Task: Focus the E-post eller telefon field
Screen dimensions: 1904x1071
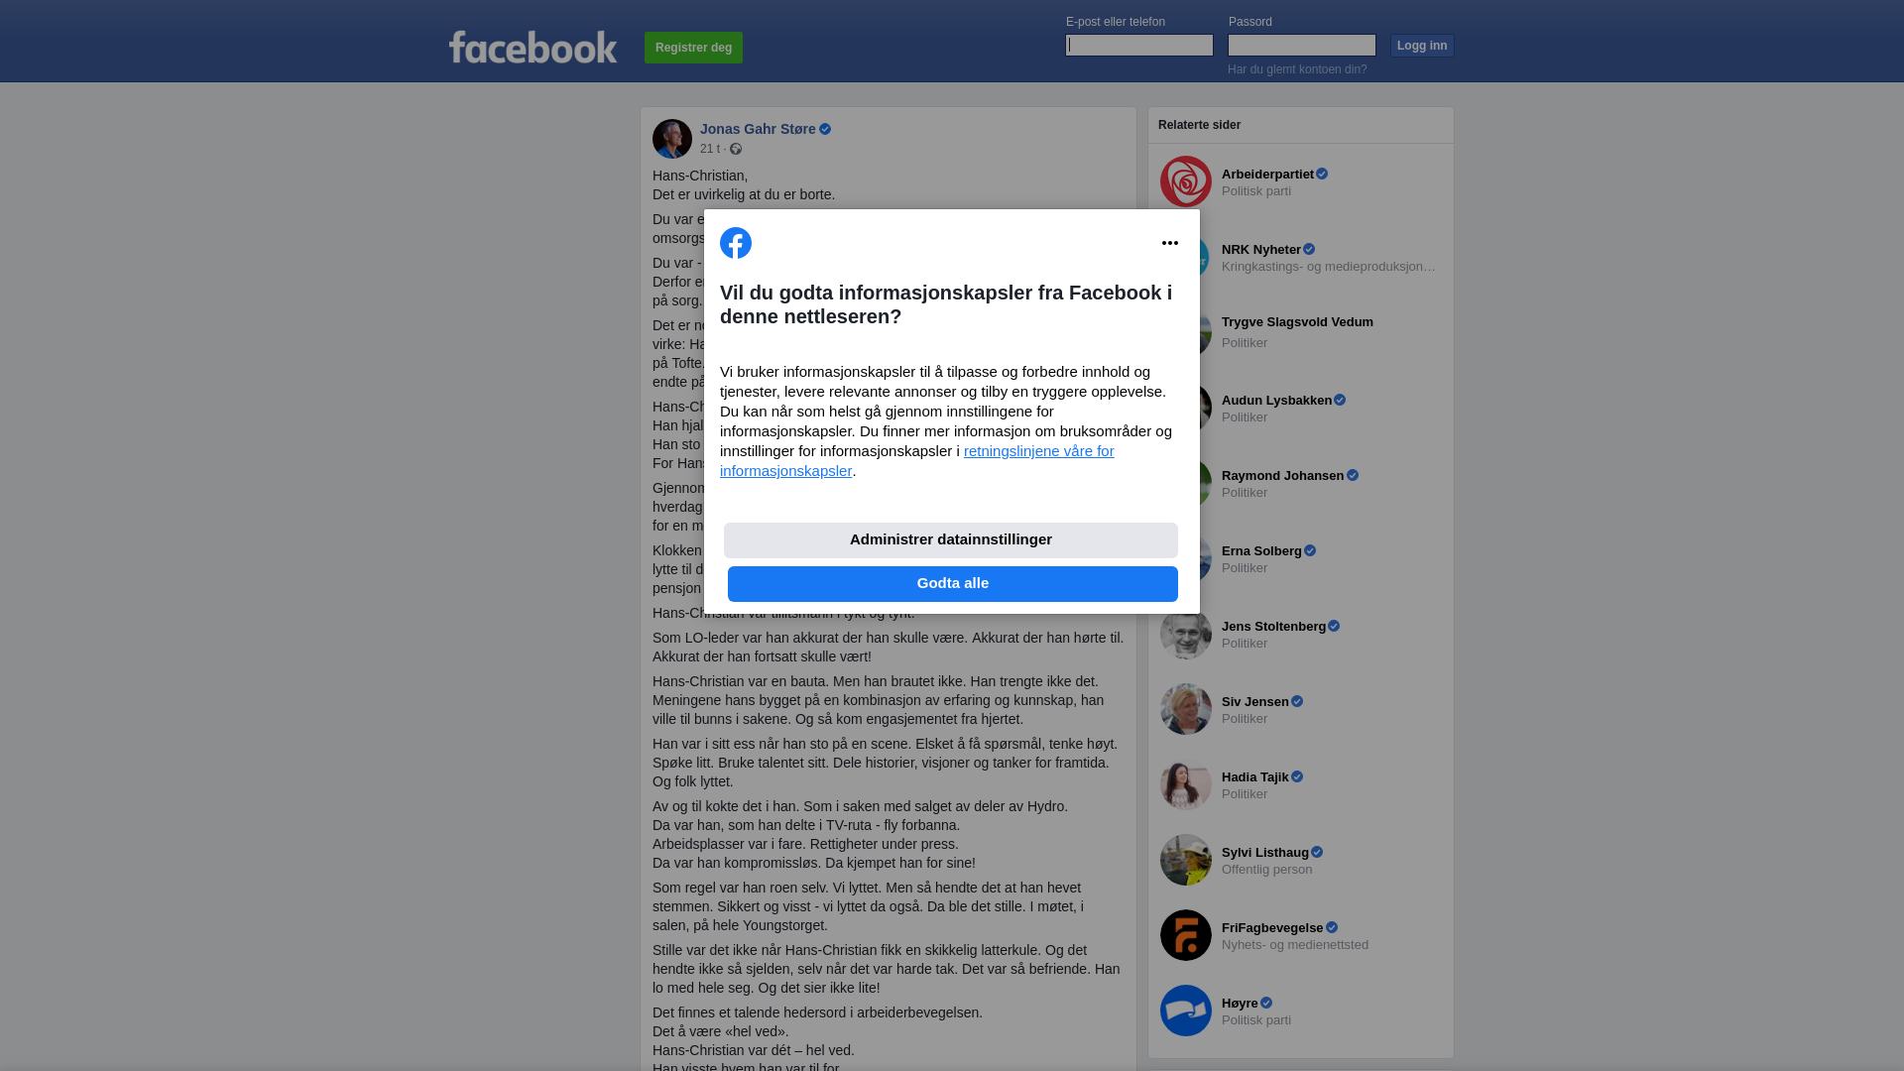Action: coord(1139,46)
